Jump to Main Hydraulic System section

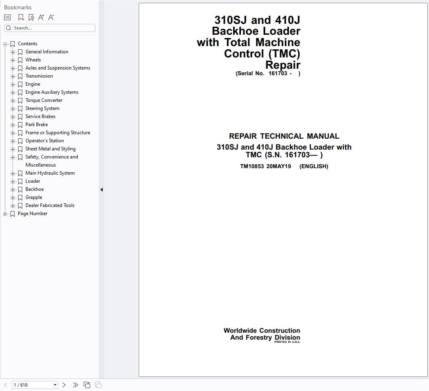50,173
